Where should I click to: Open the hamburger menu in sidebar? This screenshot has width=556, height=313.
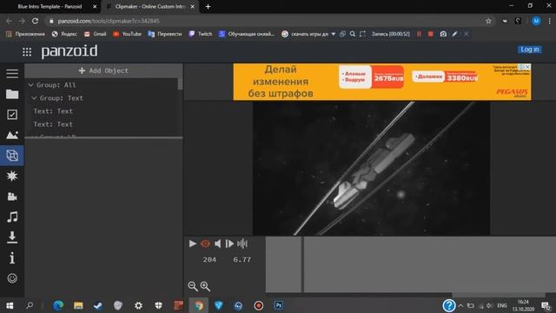coord(12,73)
